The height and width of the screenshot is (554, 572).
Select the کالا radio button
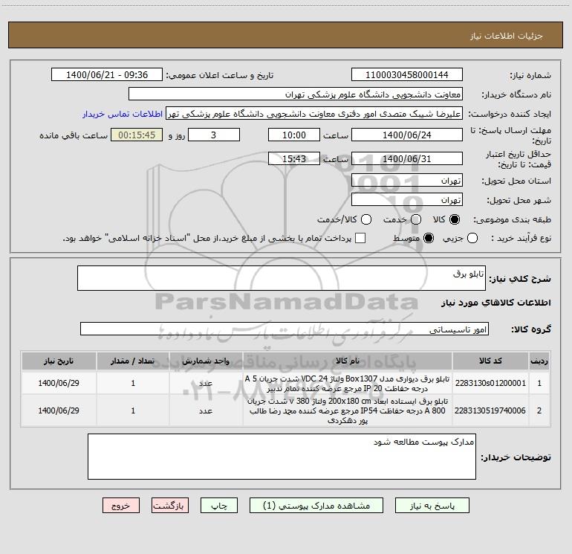point(455,219)
